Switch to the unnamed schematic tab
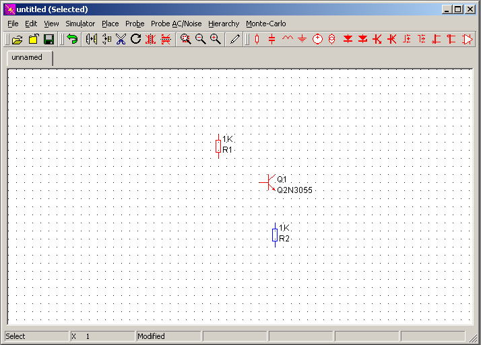 [30, 58]
